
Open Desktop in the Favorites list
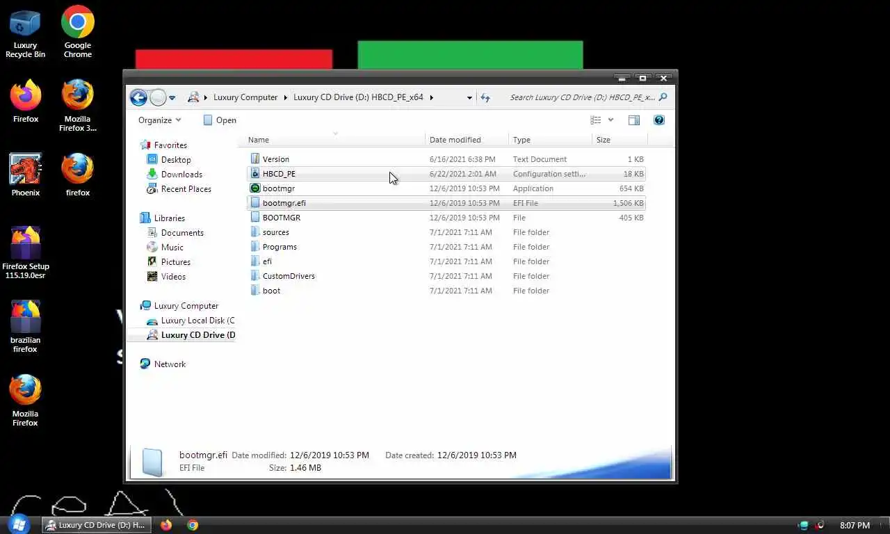tap(176, 160)
